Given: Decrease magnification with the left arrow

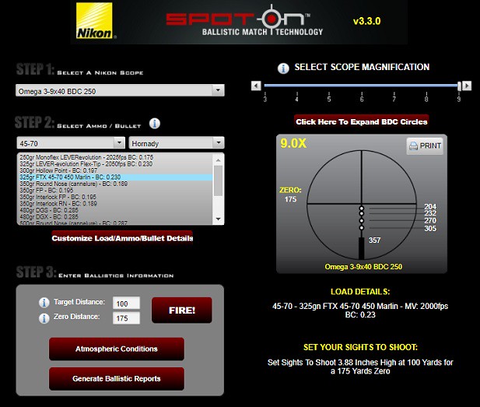Looking at the screenshot, I should point(256,86).
